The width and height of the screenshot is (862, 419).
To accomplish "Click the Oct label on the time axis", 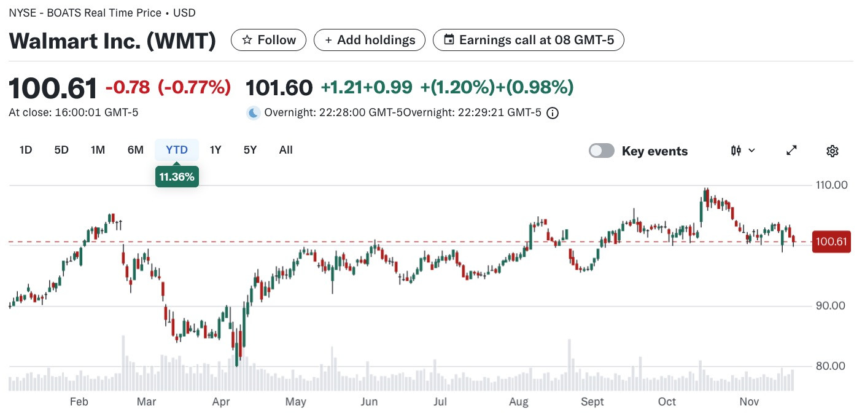I will (x=667, y=402).
